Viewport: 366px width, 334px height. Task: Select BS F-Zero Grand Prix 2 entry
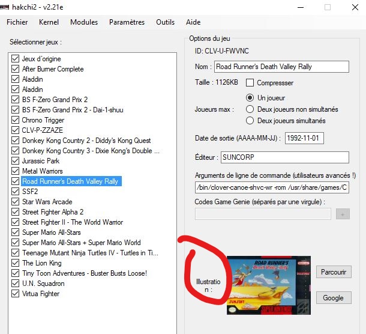pyautogui.click(x=55, y=100)
